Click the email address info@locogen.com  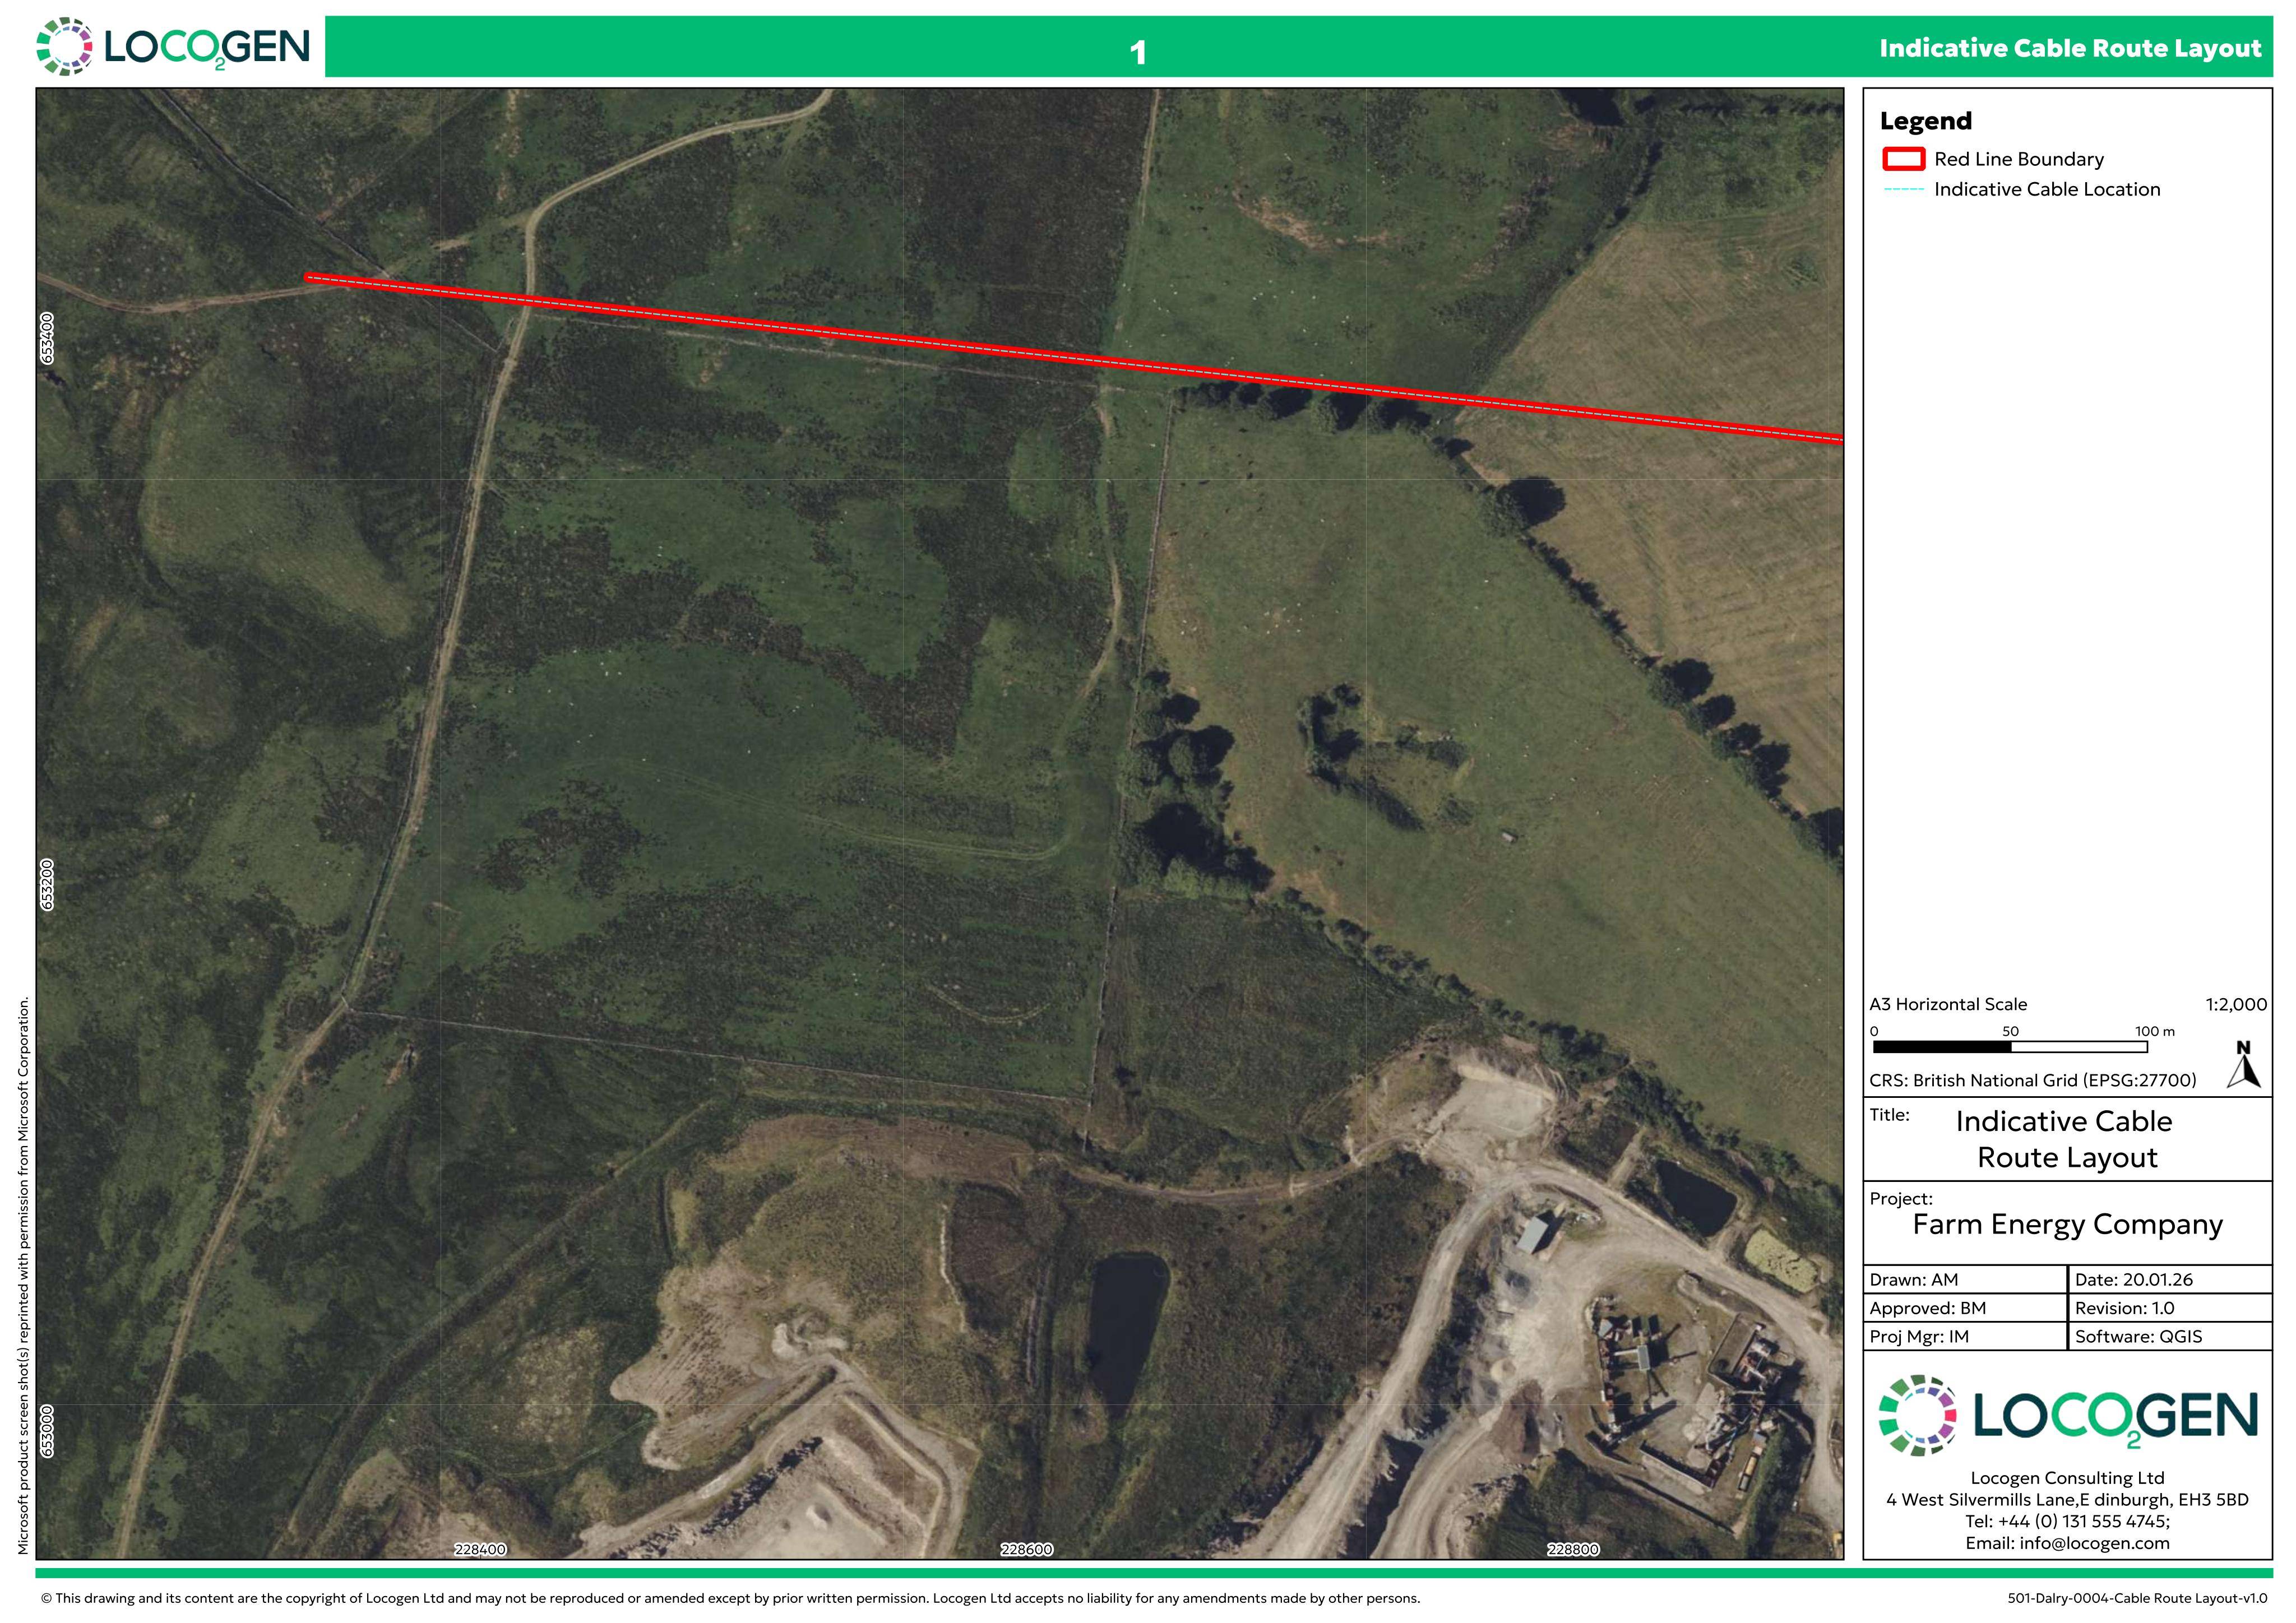(x=2094, y=1543)
